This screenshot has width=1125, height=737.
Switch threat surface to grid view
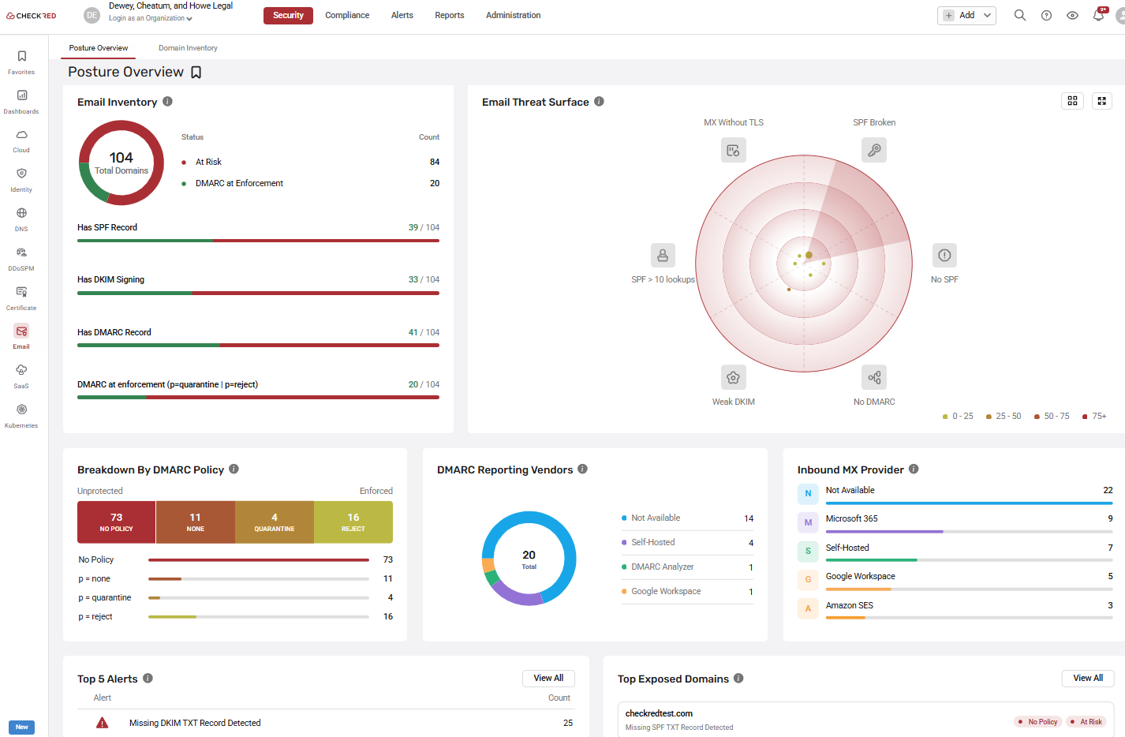click(x=1072, y=101)
